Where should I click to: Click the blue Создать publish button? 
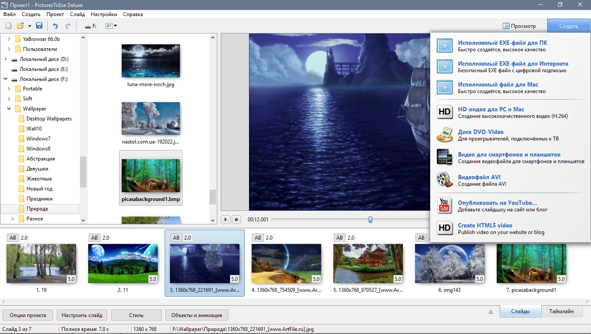(568, 26)
